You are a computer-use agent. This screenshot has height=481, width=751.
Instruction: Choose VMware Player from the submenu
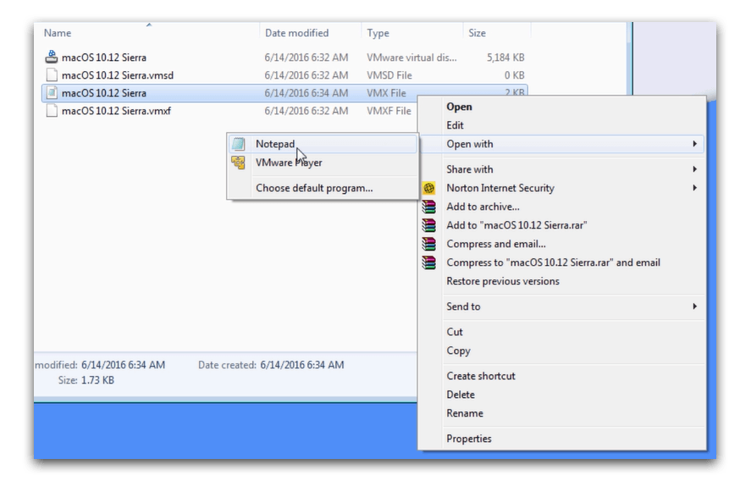point(323,163)
